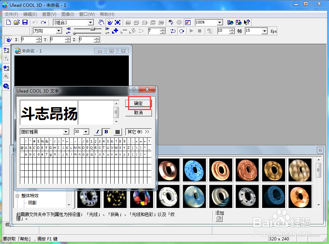
Task: Click the Edit text tool in left toolbar
Action: (6, 58)
